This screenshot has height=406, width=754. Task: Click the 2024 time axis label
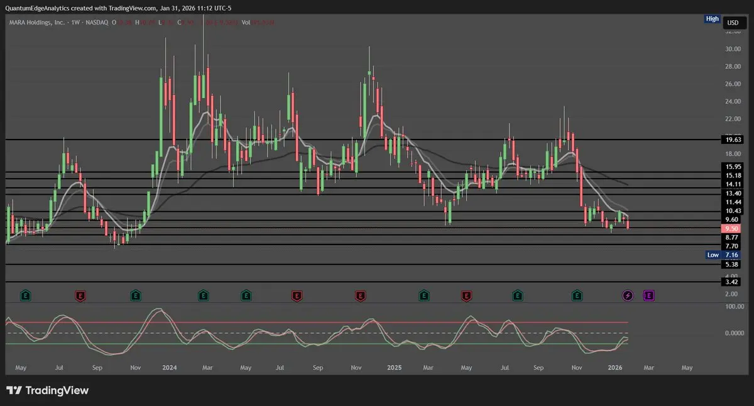[170, 366]
